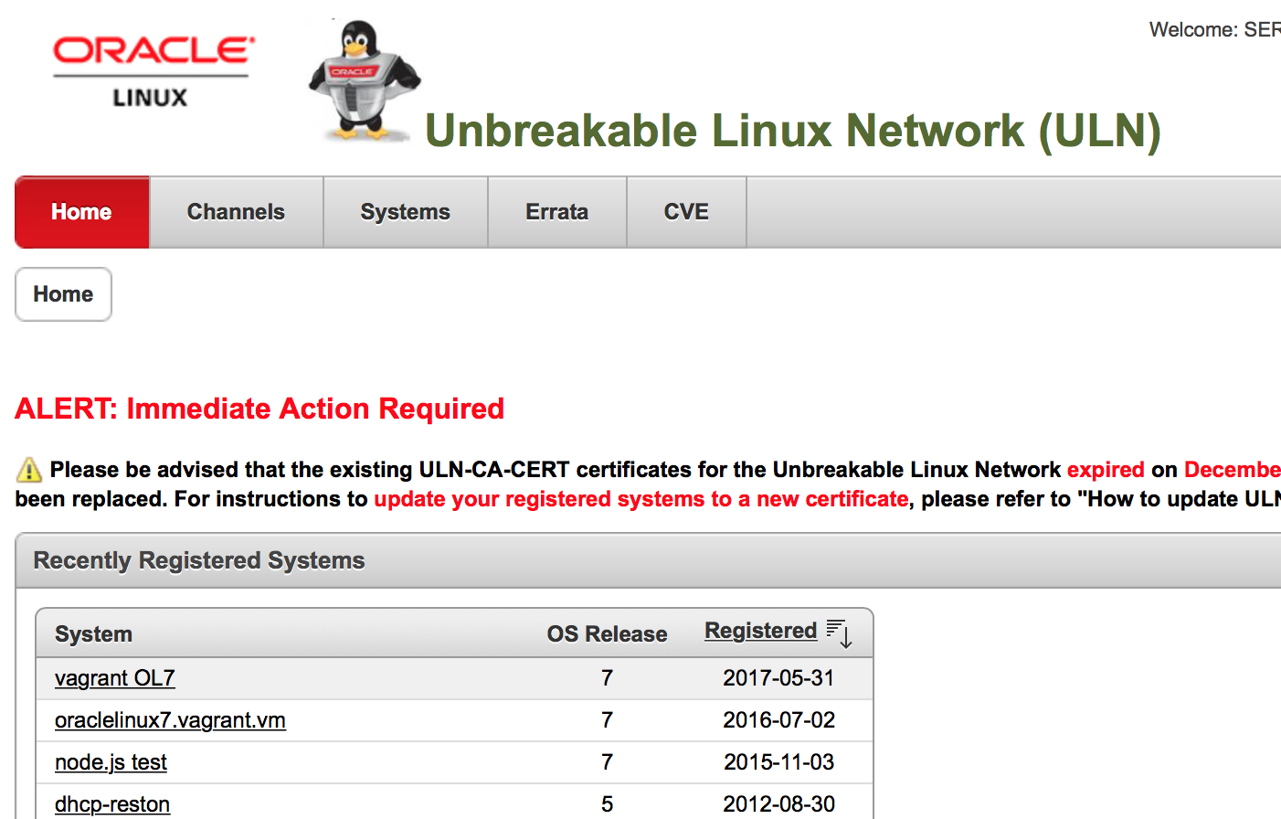View the dhcp-reston system

point(112,804)
